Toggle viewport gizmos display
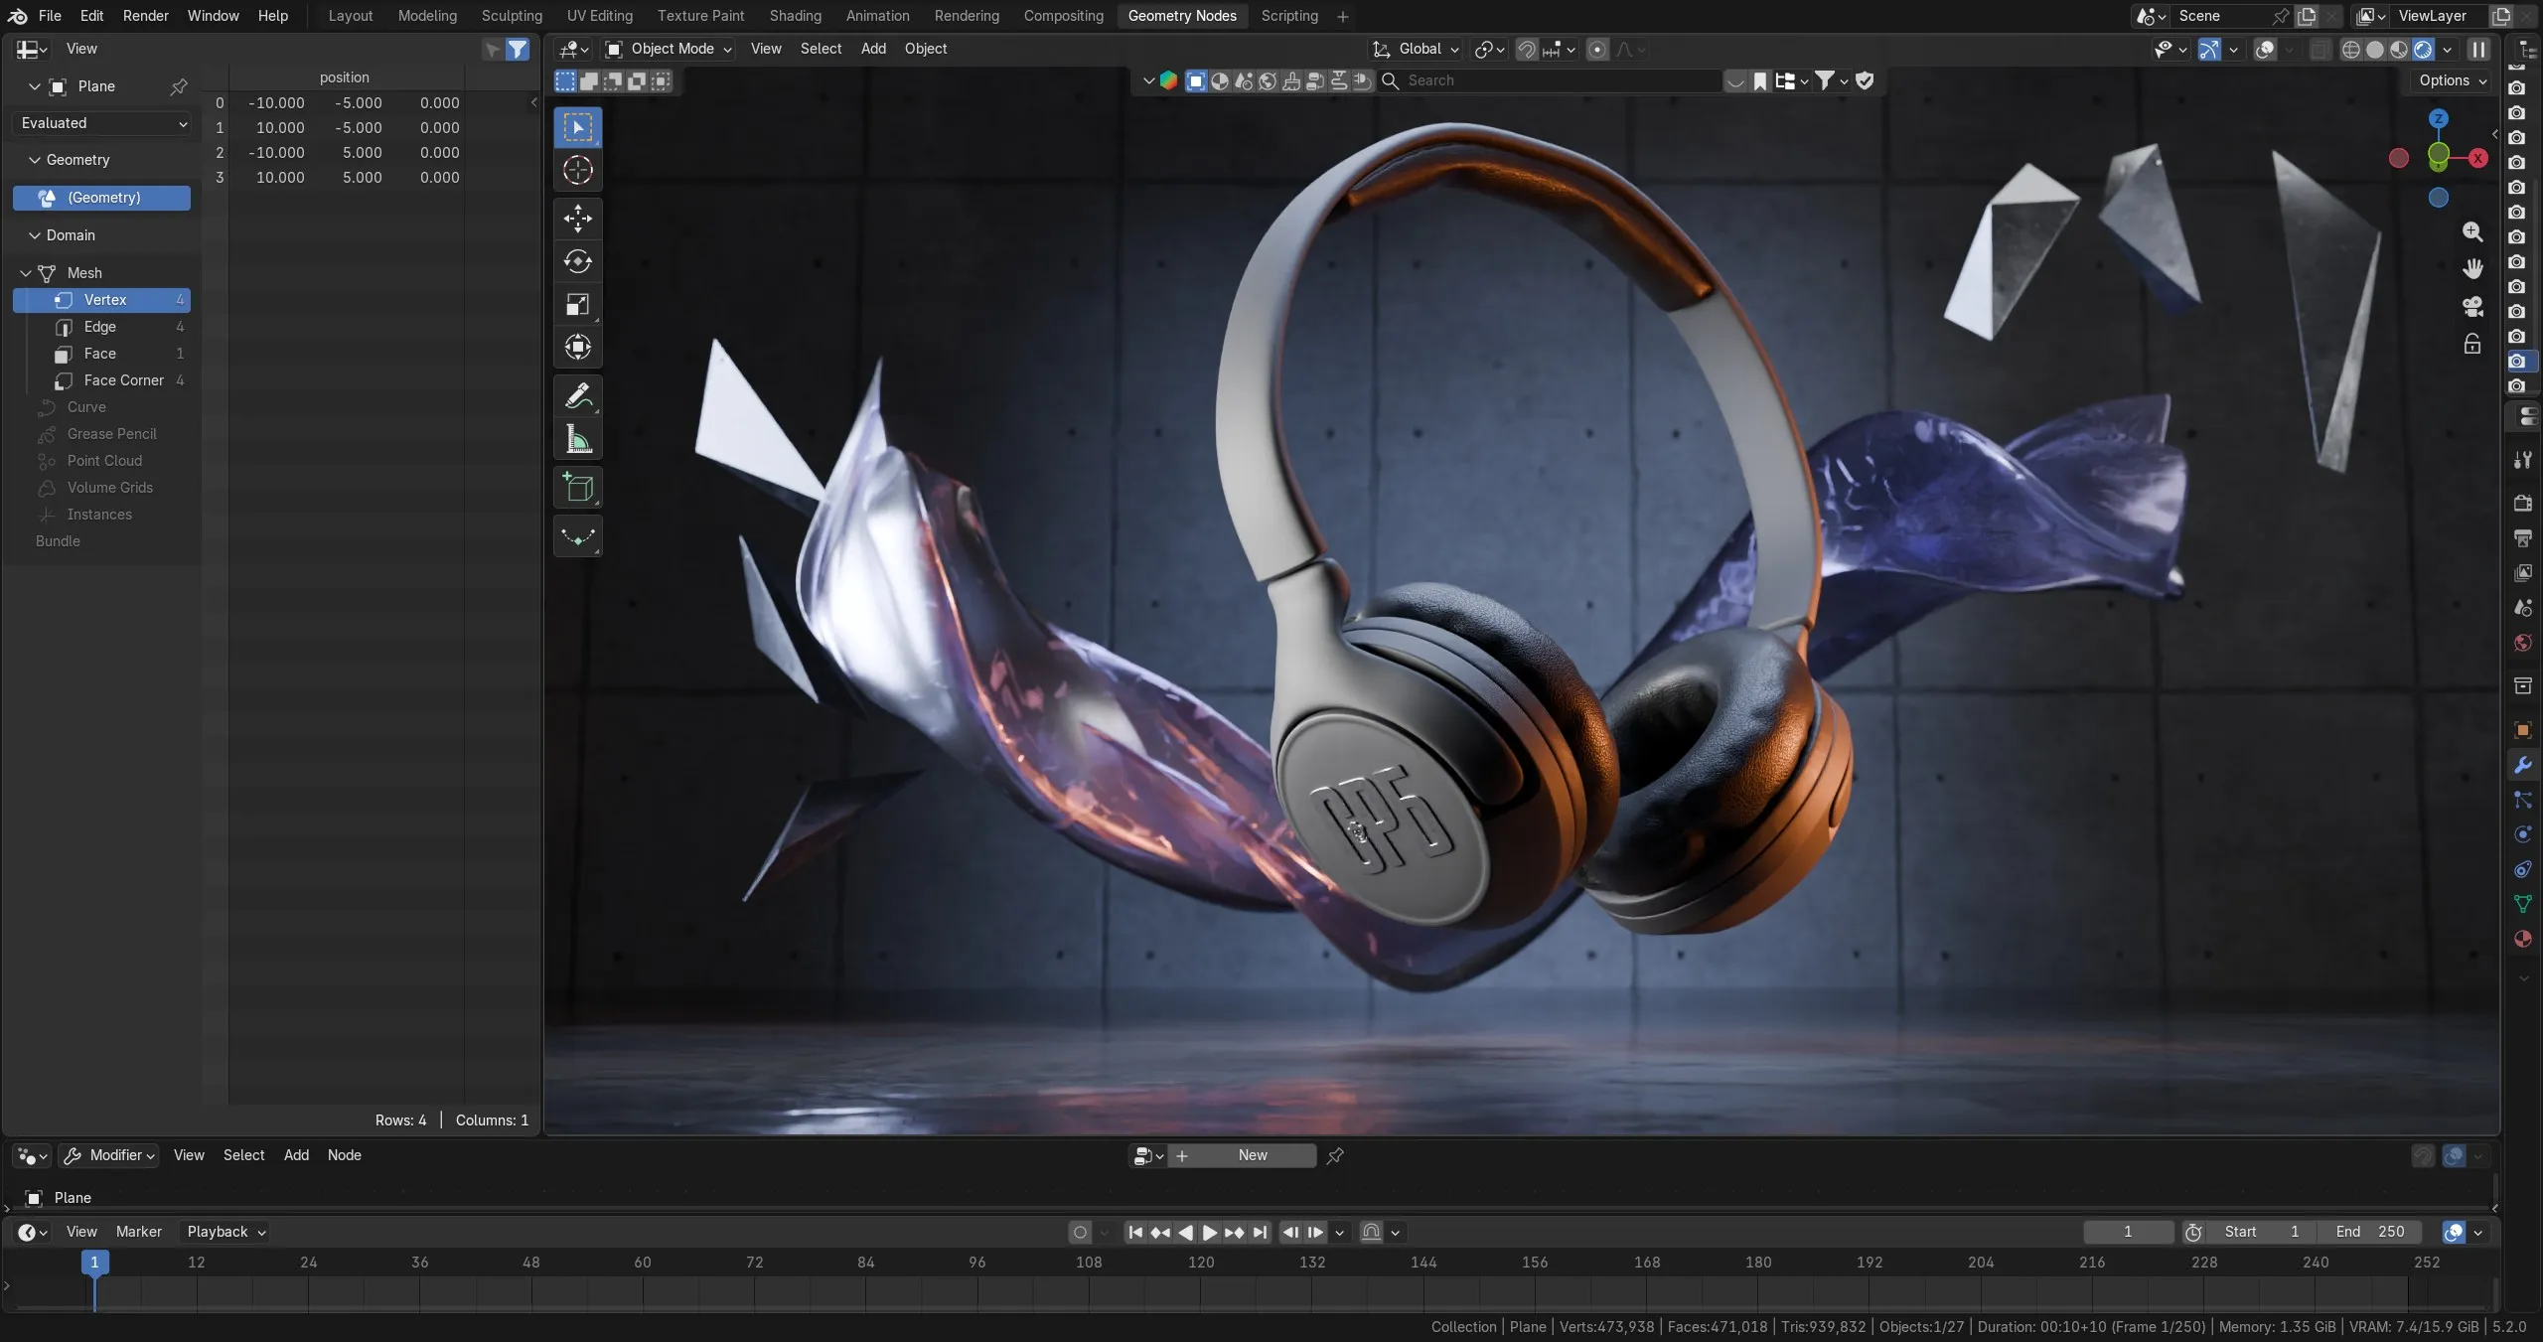The image size is (2543, 1342). pyautogui.click(x=2209, y=49)
